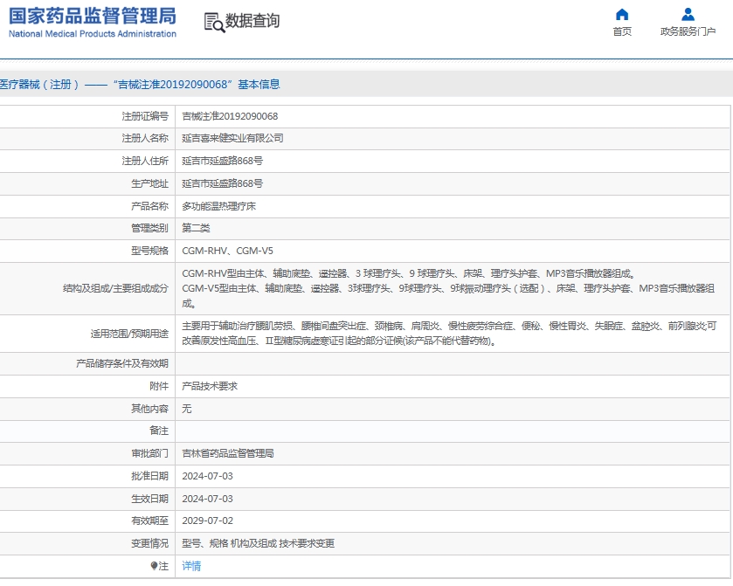The height and width of the screenshot is (586, 733).
Task: Select approval department 吉林省药品监督管理局
Action: [228, 453]
